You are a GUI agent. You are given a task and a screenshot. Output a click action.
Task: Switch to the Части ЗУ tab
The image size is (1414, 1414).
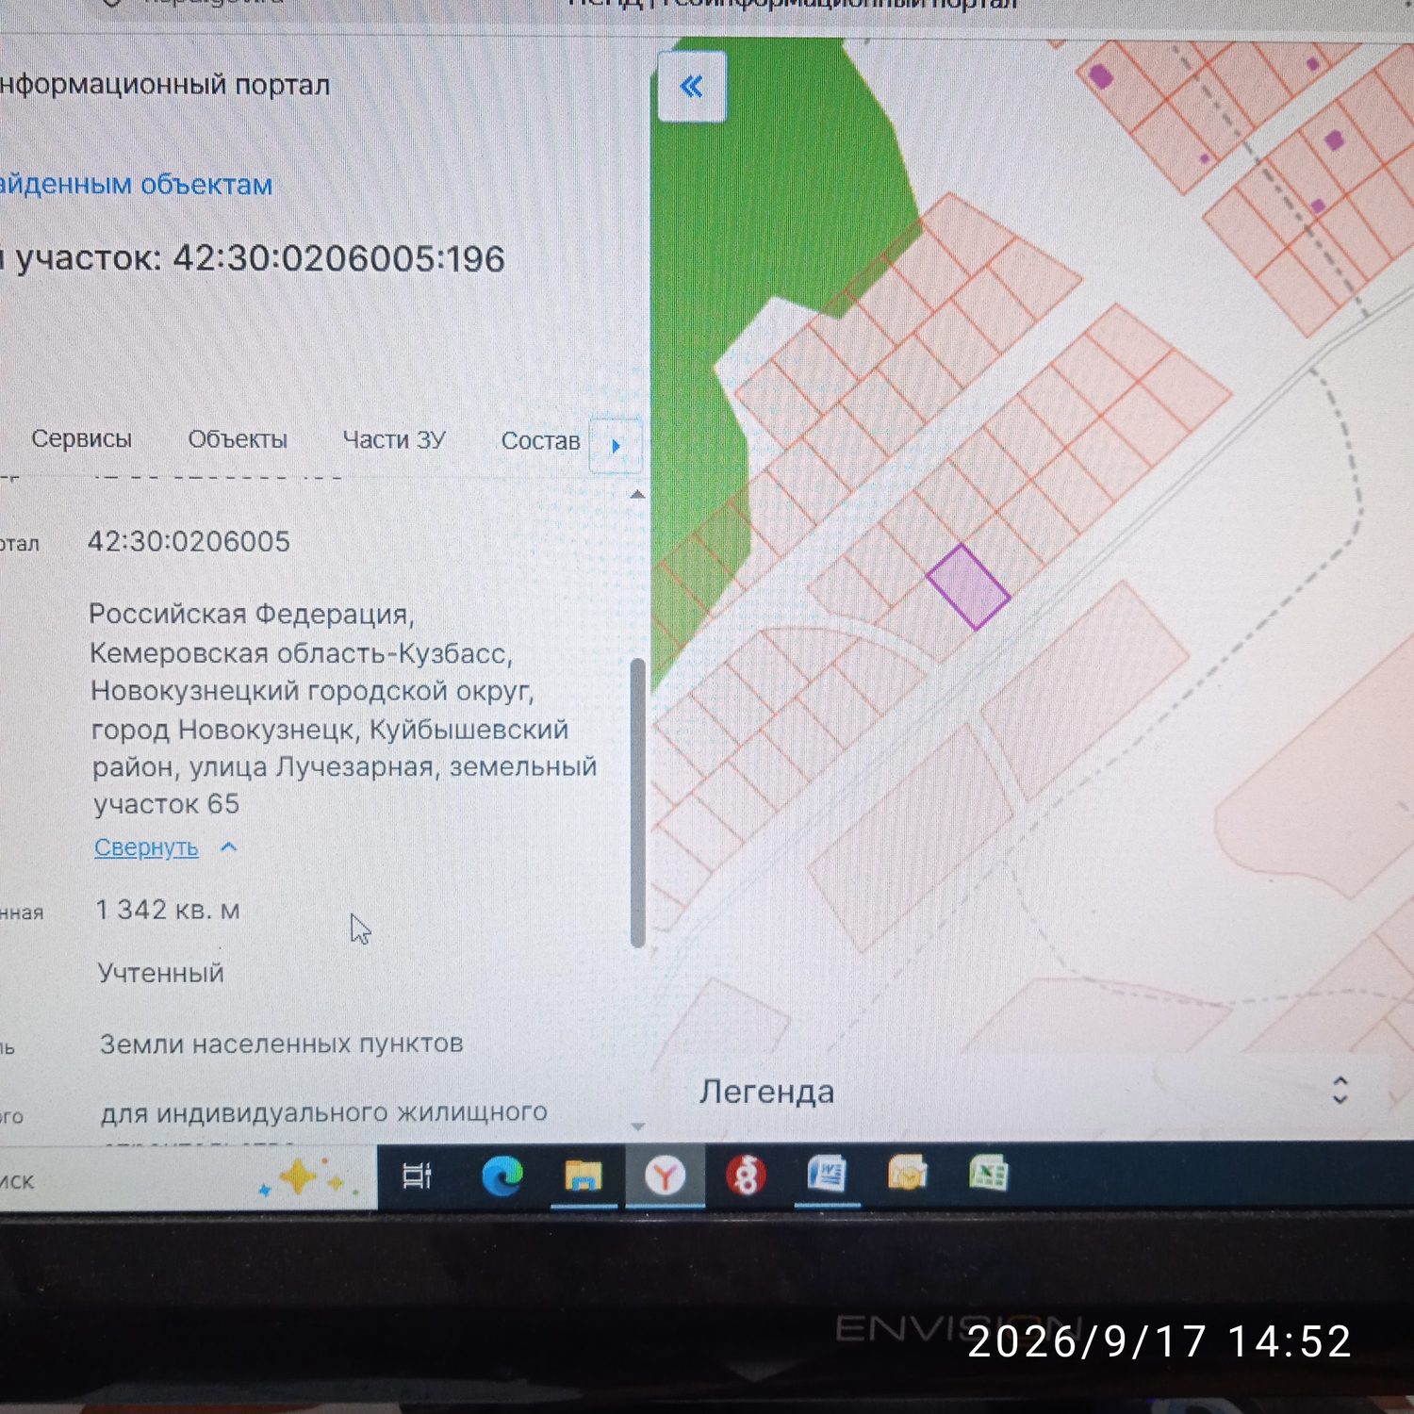click(x=394, y=440)
